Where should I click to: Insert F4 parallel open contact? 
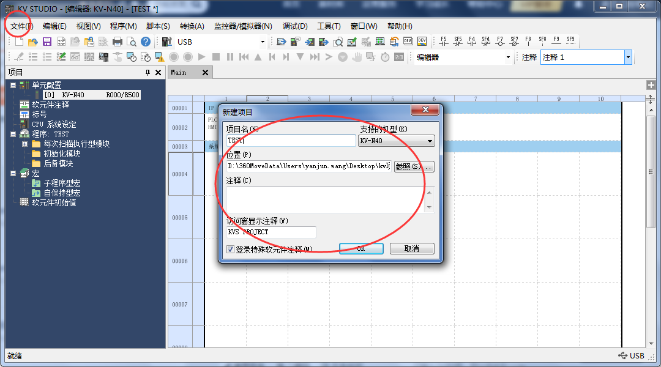tap(472, 41)
